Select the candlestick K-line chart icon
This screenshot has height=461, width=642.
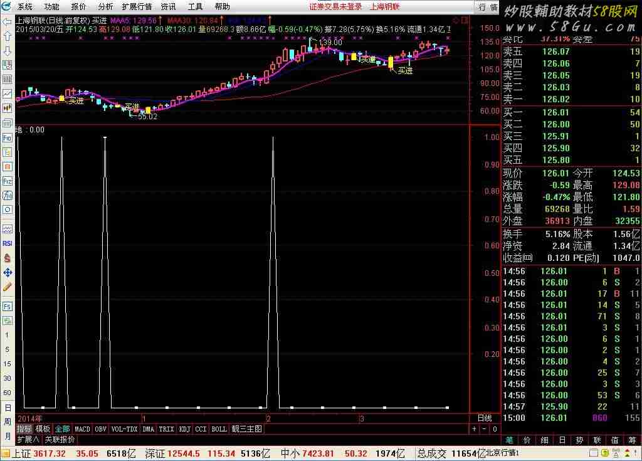point(7,108)
